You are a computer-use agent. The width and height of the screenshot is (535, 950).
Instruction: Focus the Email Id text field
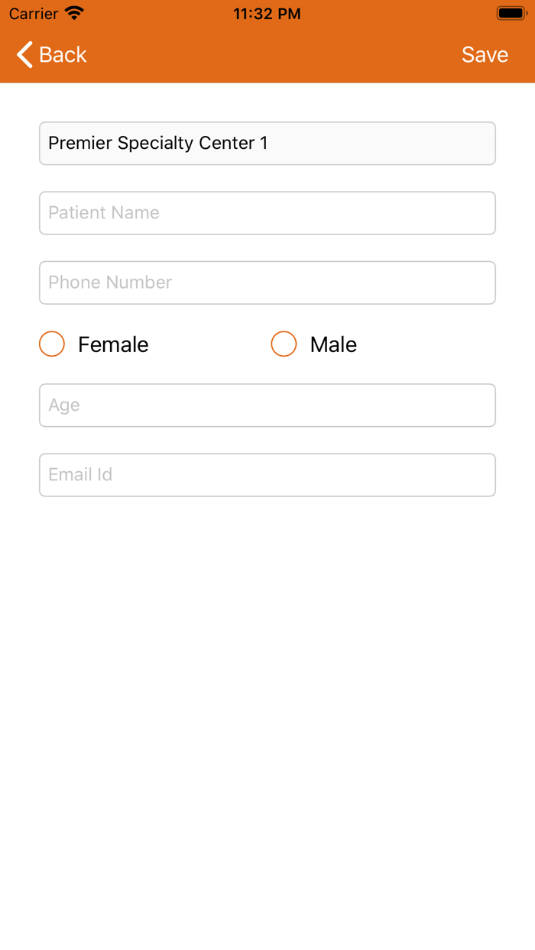point(267,475)
